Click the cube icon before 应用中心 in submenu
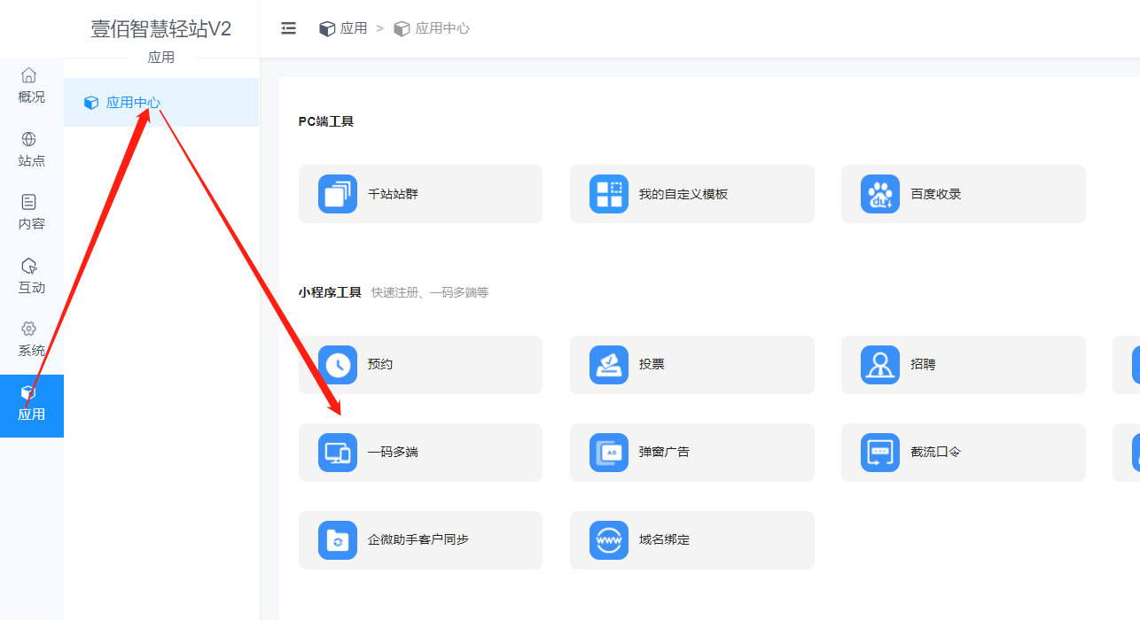This screenshot has height=620, width=1140. pos(91,103)
